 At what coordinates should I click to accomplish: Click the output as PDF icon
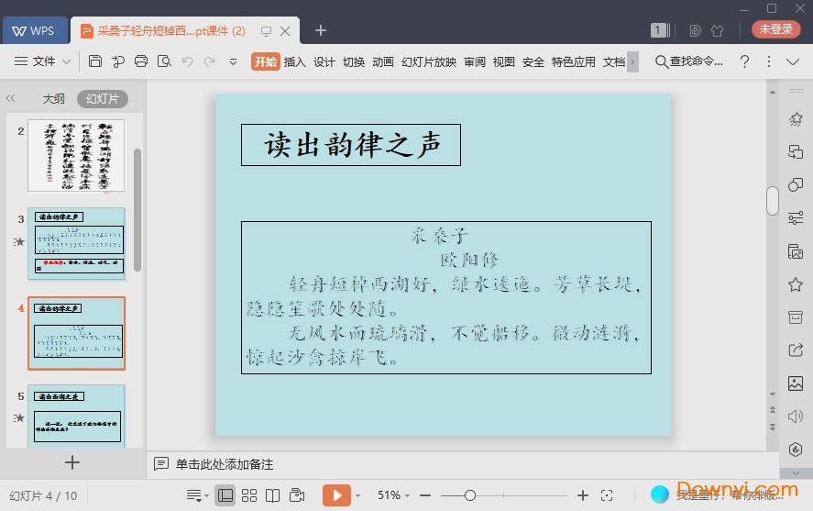(x=118, y=61)
